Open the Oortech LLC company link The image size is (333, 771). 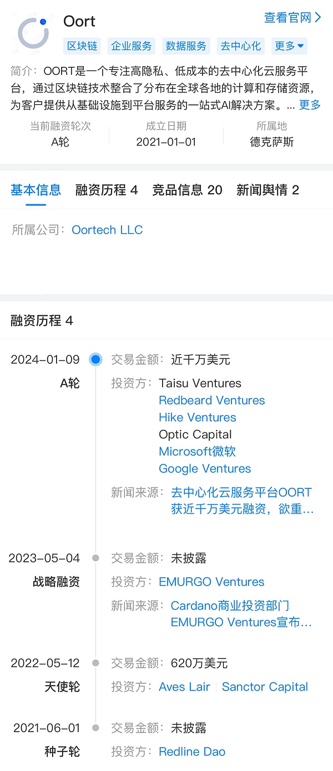click(x=107, y=230)
